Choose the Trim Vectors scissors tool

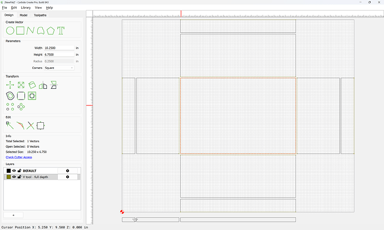click(31, 126)
